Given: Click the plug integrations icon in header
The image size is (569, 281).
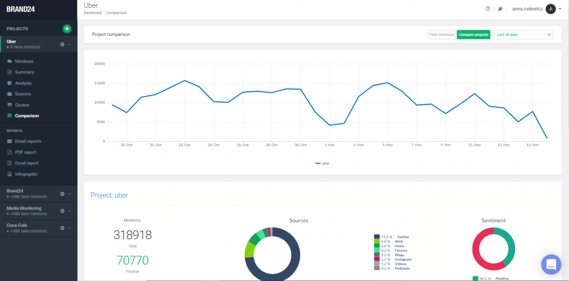Looking at the screenshot, I should tap(500, 9).
